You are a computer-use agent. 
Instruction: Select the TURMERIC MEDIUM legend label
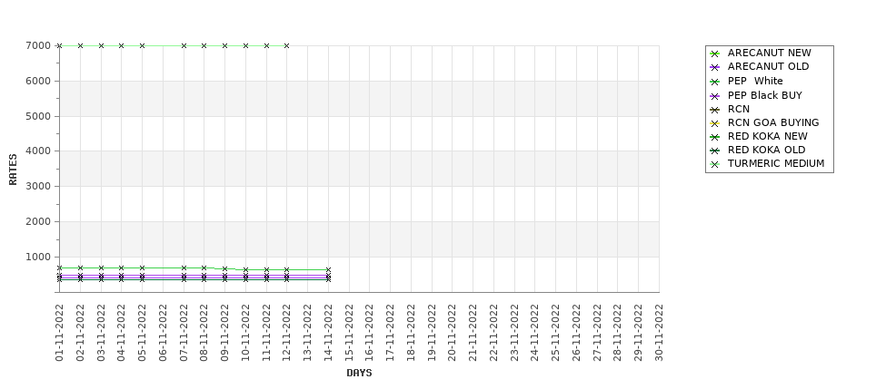click(x=776, y=163)
